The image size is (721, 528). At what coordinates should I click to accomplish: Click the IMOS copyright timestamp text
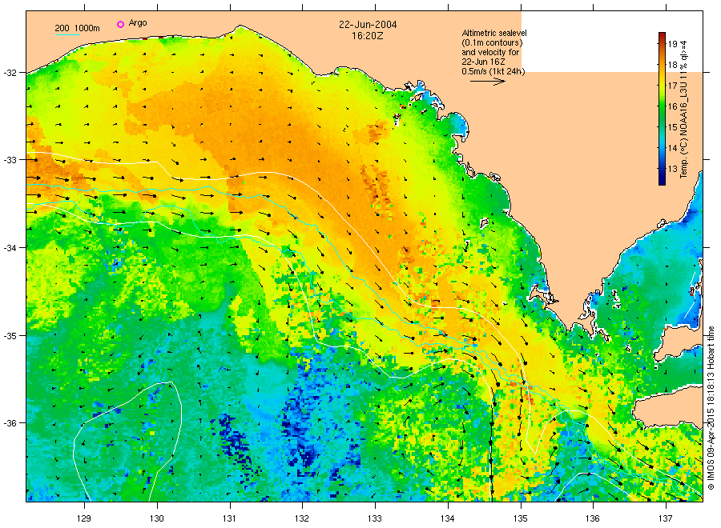(711, 408)
